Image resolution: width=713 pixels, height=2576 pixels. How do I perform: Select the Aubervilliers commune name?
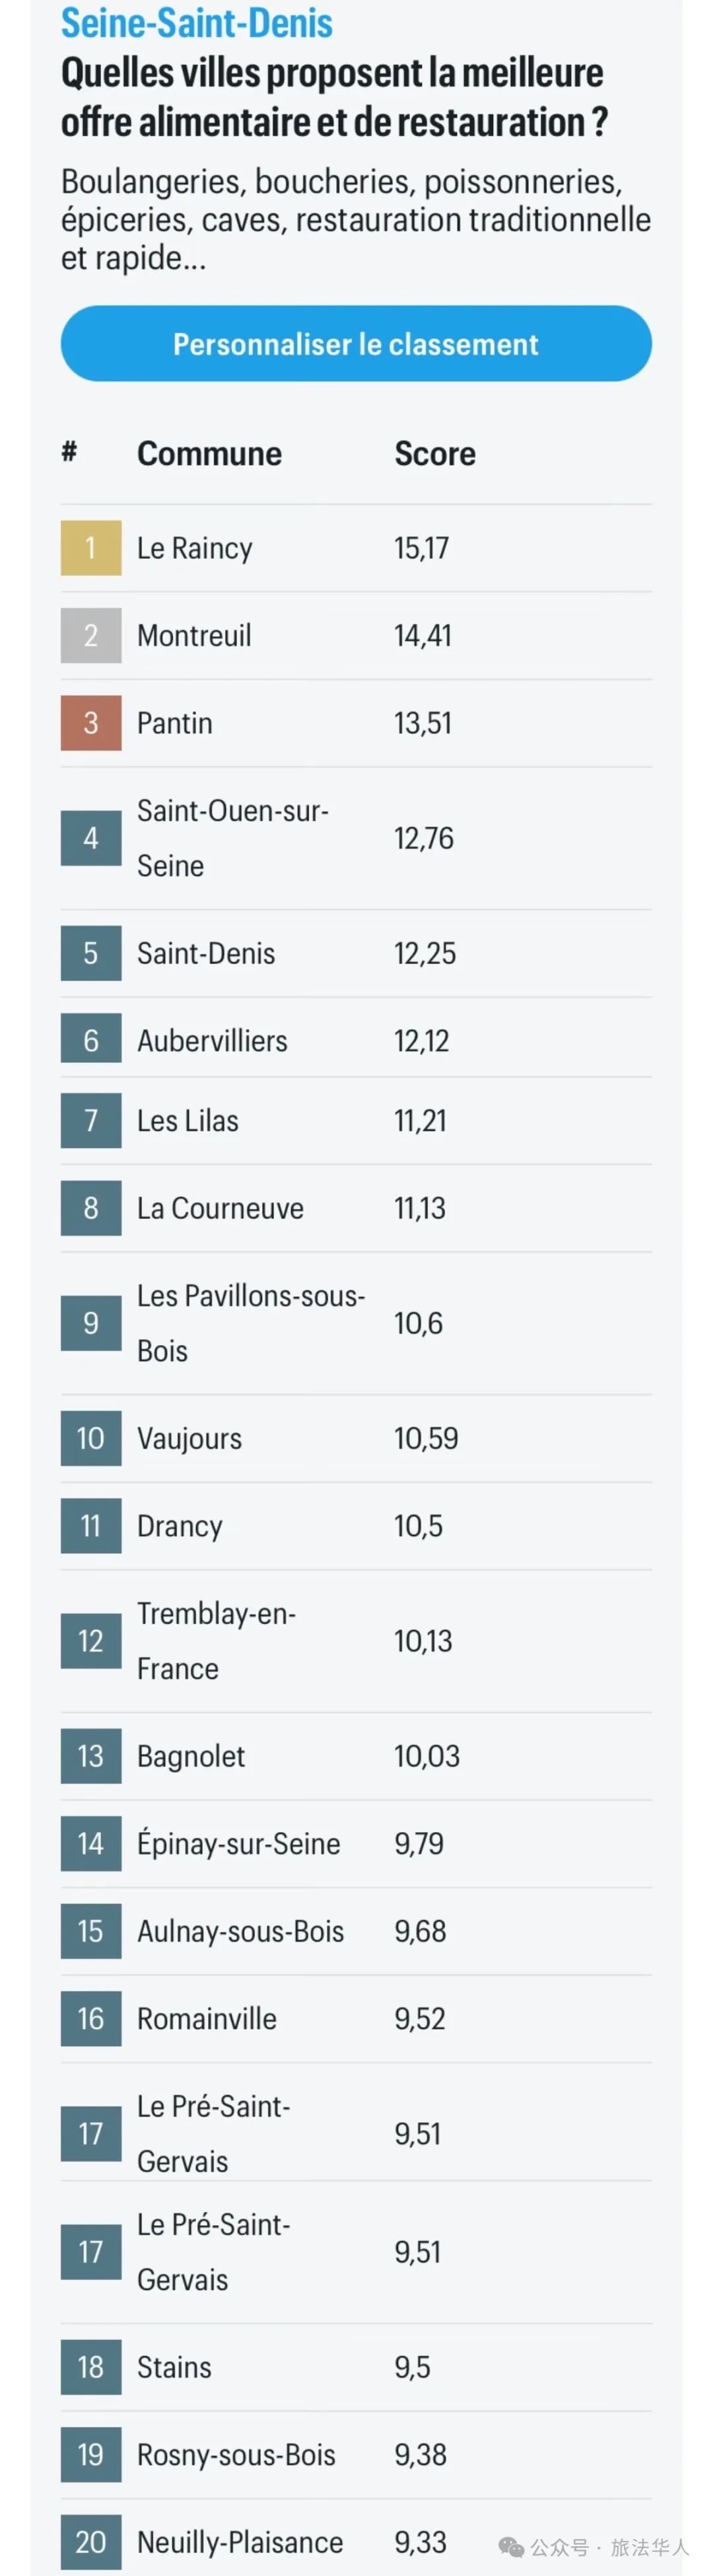coord(213,1041)
